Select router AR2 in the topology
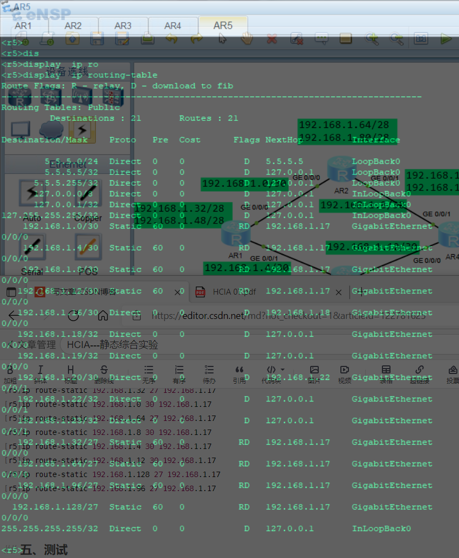 click(341, 169)
